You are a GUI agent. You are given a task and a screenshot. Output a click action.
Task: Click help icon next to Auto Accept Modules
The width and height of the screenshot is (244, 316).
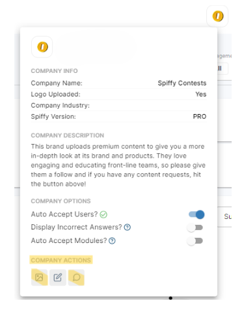click(112, 241)
